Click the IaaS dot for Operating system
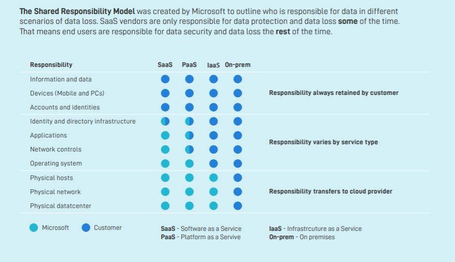The image size is (455, 262). point(213,163)
